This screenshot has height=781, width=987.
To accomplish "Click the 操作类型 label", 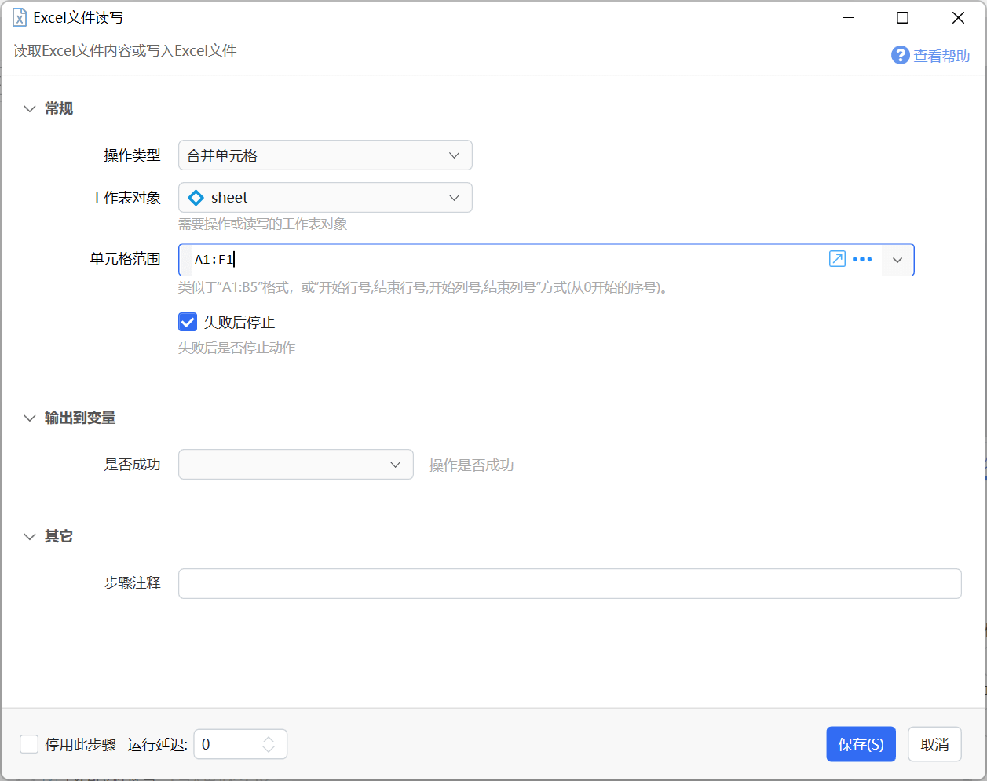I will pyautogui.click(x=132, y=155).
